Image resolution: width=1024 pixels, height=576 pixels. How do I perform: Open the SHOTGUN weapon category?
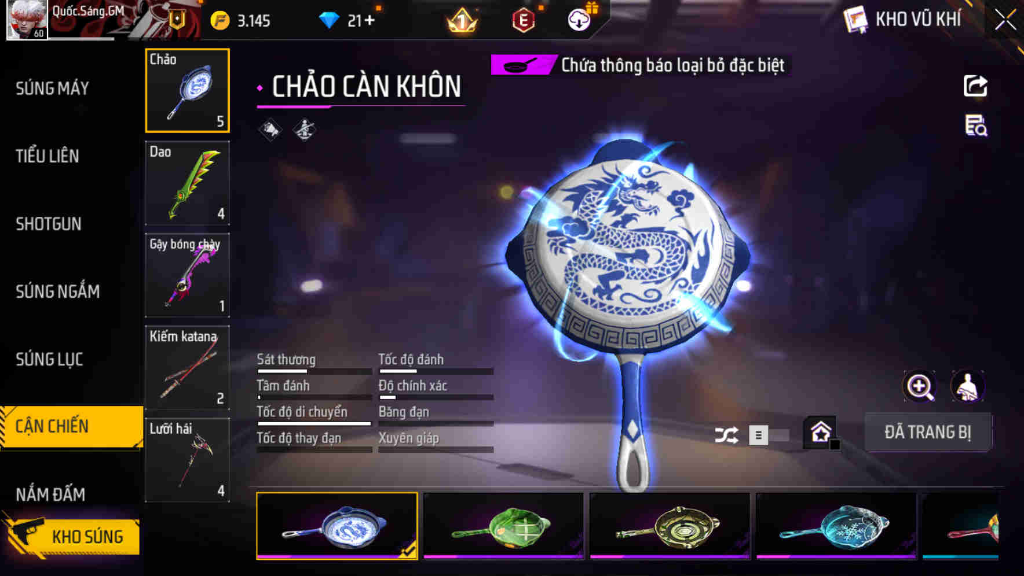point(49,224)
